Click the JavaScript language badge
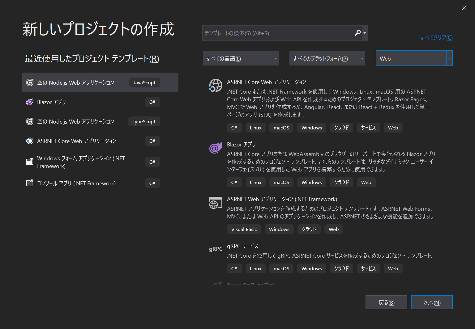The width and height of the screenshot is (475, 329). coord(144,82)
